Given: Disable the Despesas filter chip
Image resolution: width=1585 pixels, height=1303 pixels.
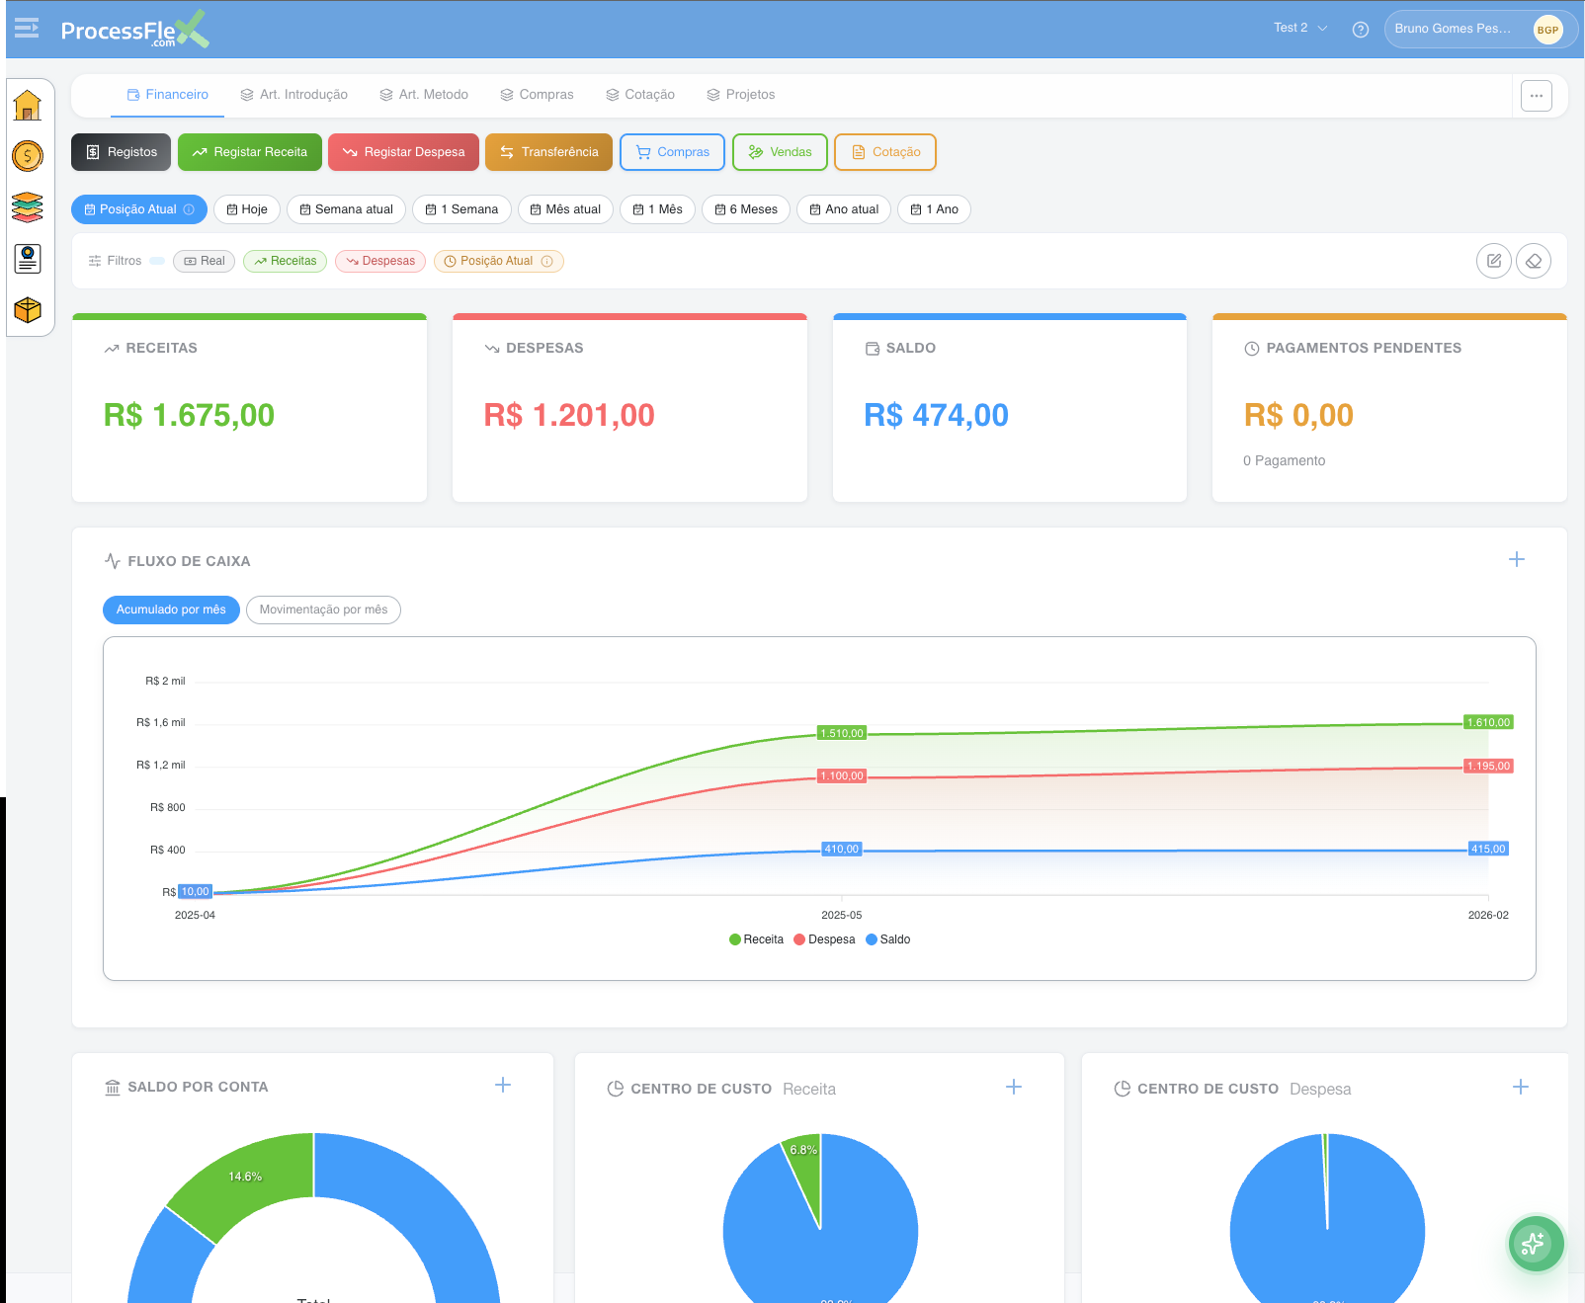Looking at the screenshot, I should 379,261.
